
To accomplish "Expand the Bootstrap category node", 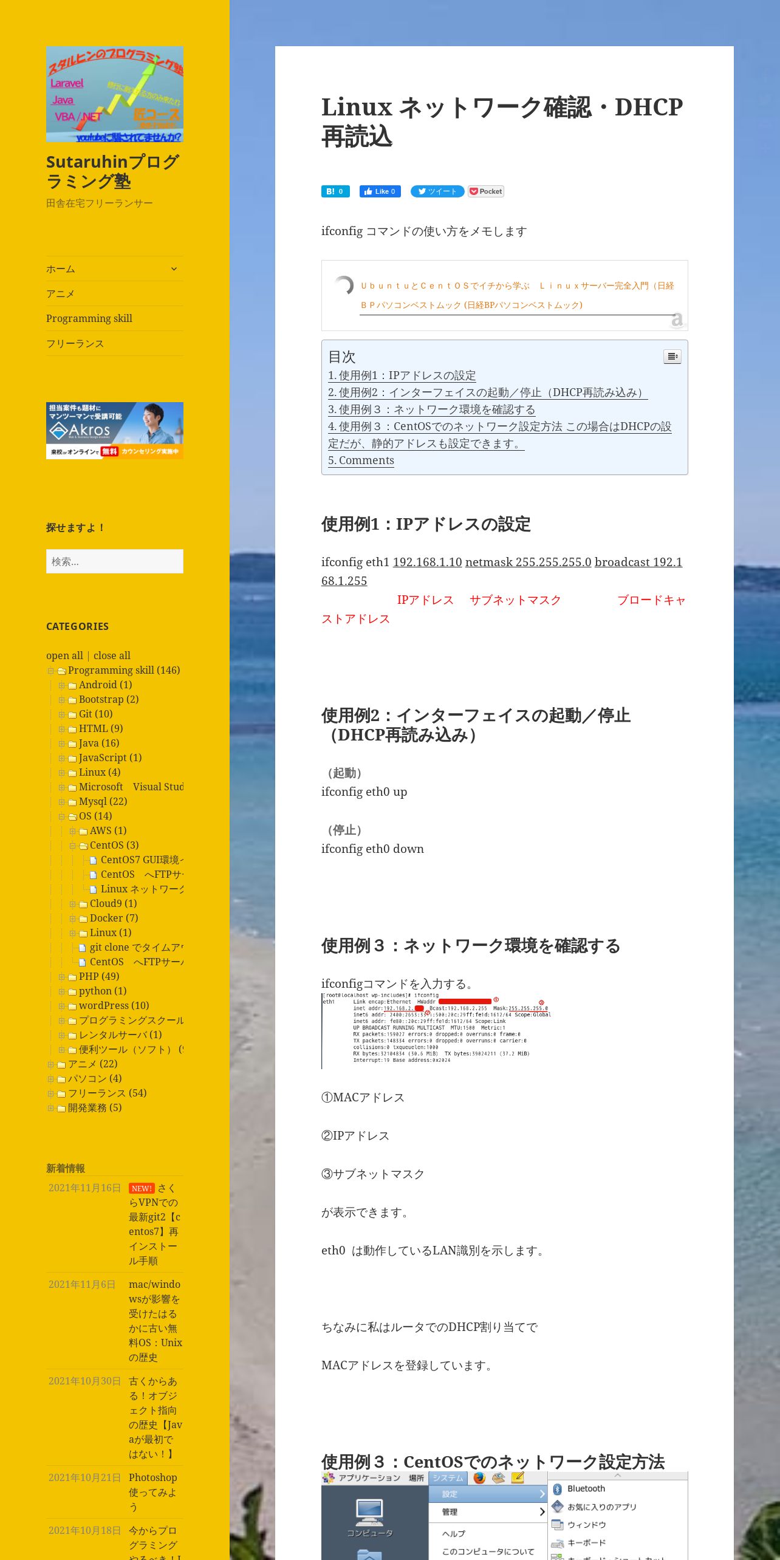I will [x=62, y=700].
